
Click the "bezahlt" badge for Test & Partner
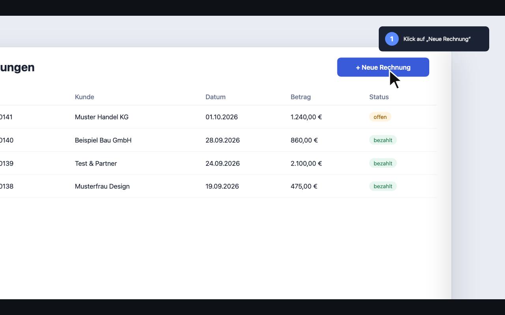point(383,163)
